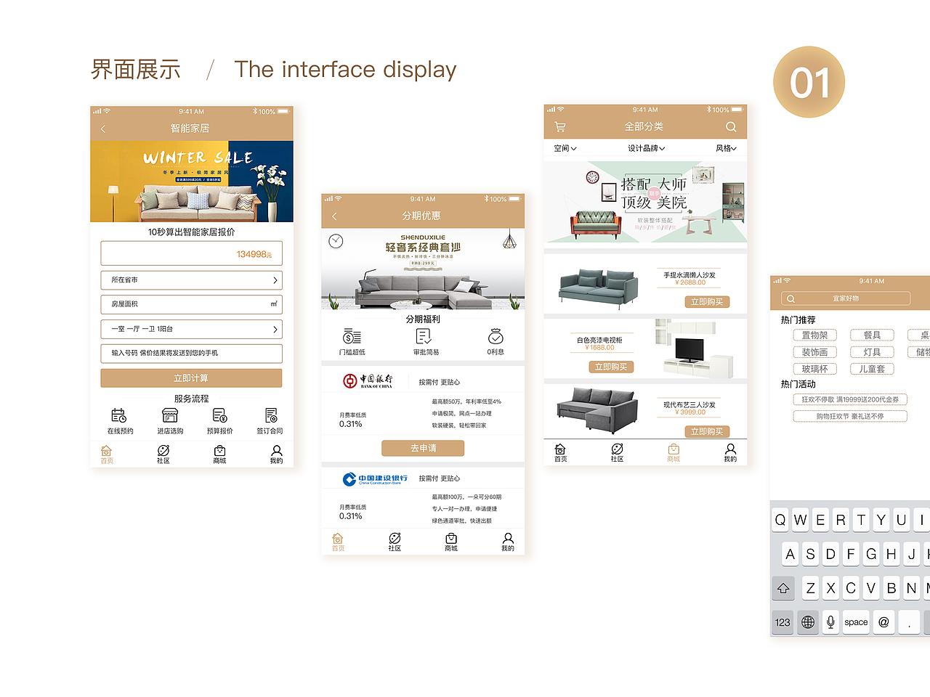Open 搭配大师 顶级美院 banner
This screenshot has height=697, width=930.
pos(645,202)
